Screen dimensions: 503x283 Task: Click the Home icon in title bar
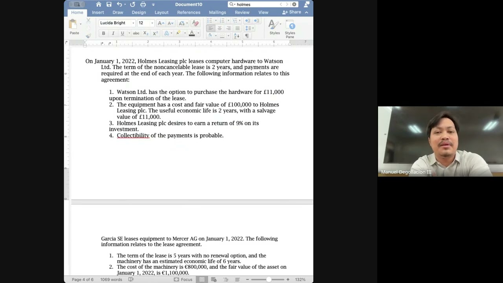[x=99, y=4]
